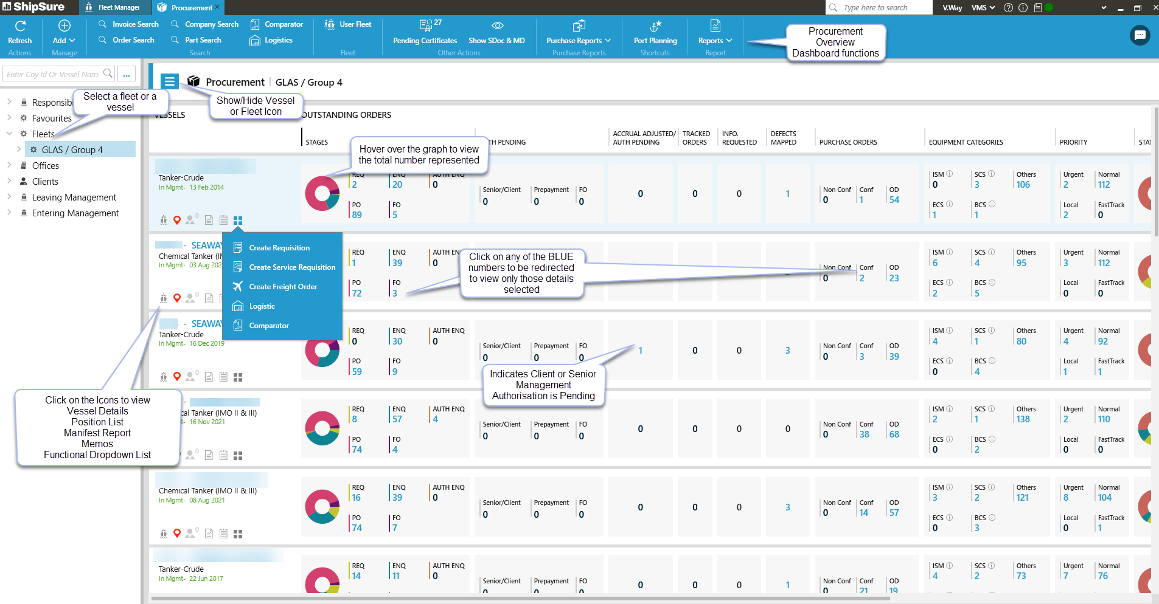The width and height of the screenshot is (1159, 604).
Task: Open the Add dropdown in Manage group
Action: 64,33
